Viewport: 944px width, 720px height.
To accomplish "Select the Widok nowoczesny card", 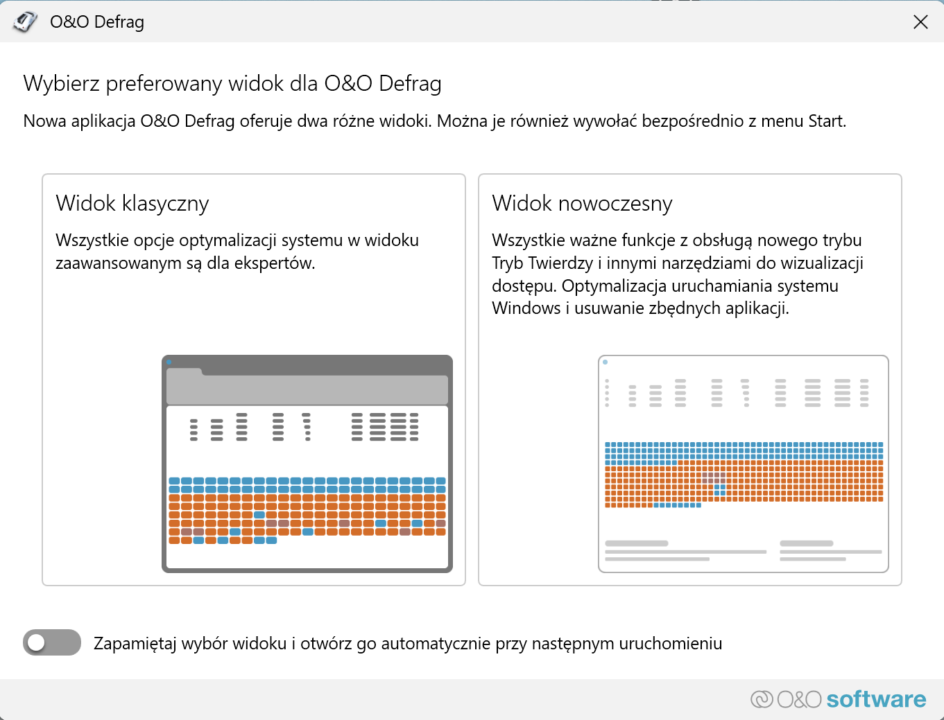I will tap(690, 380).
